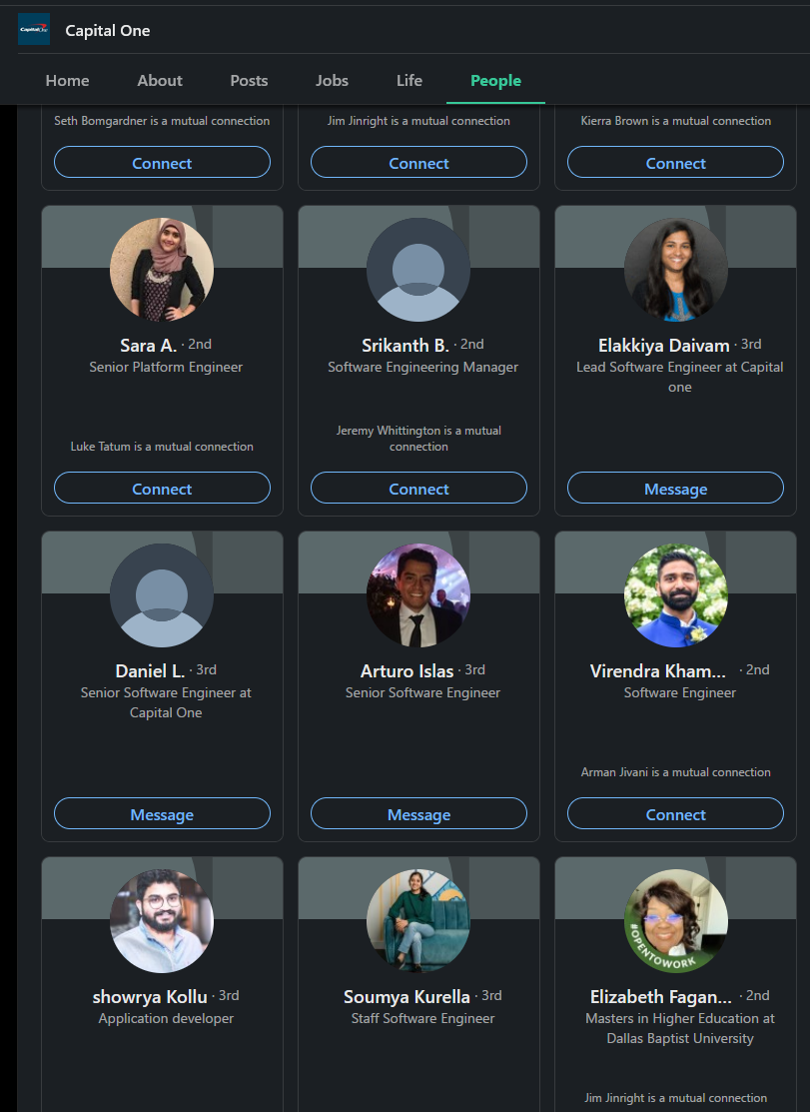Open Elakkiya Daivam's profile picture

click(675, 270)
